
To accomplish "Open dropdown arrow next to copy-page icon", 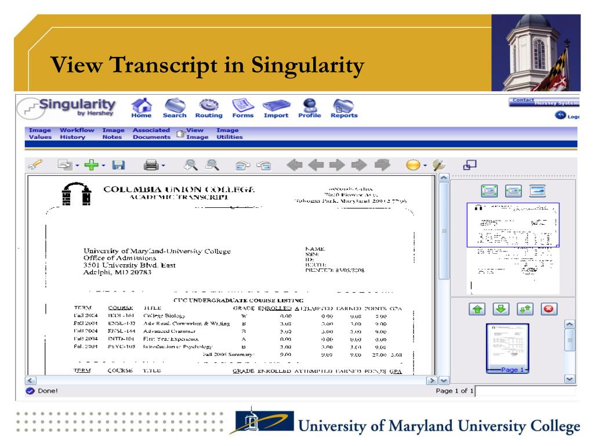I will tap(77, 166).
